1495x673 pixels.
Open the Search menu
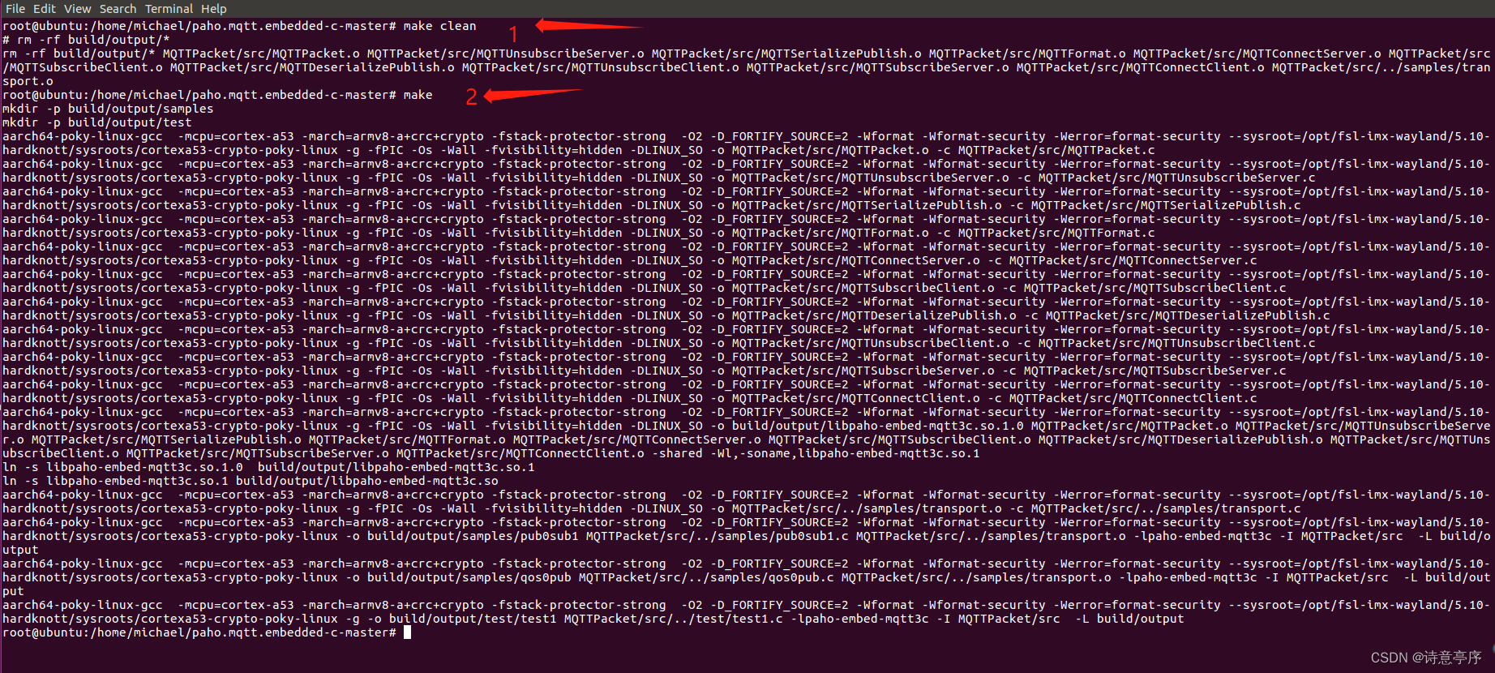tap(118, 8)
